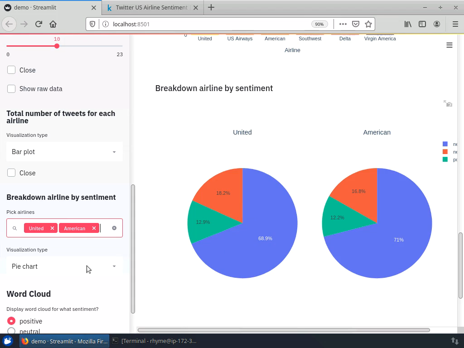The width and height of the screenshot is (464, 348).
Task: Click the search icon in the airlines picker
Action: coord(14,228)
